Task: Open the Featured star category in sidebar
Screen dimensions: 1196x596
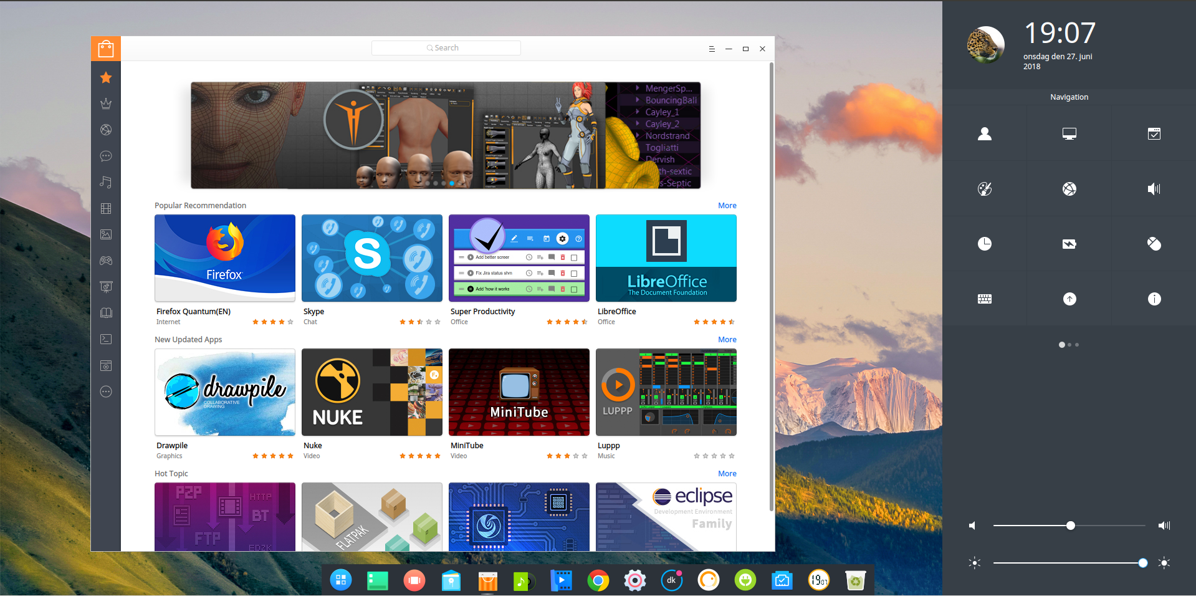Action: (106, 77)
